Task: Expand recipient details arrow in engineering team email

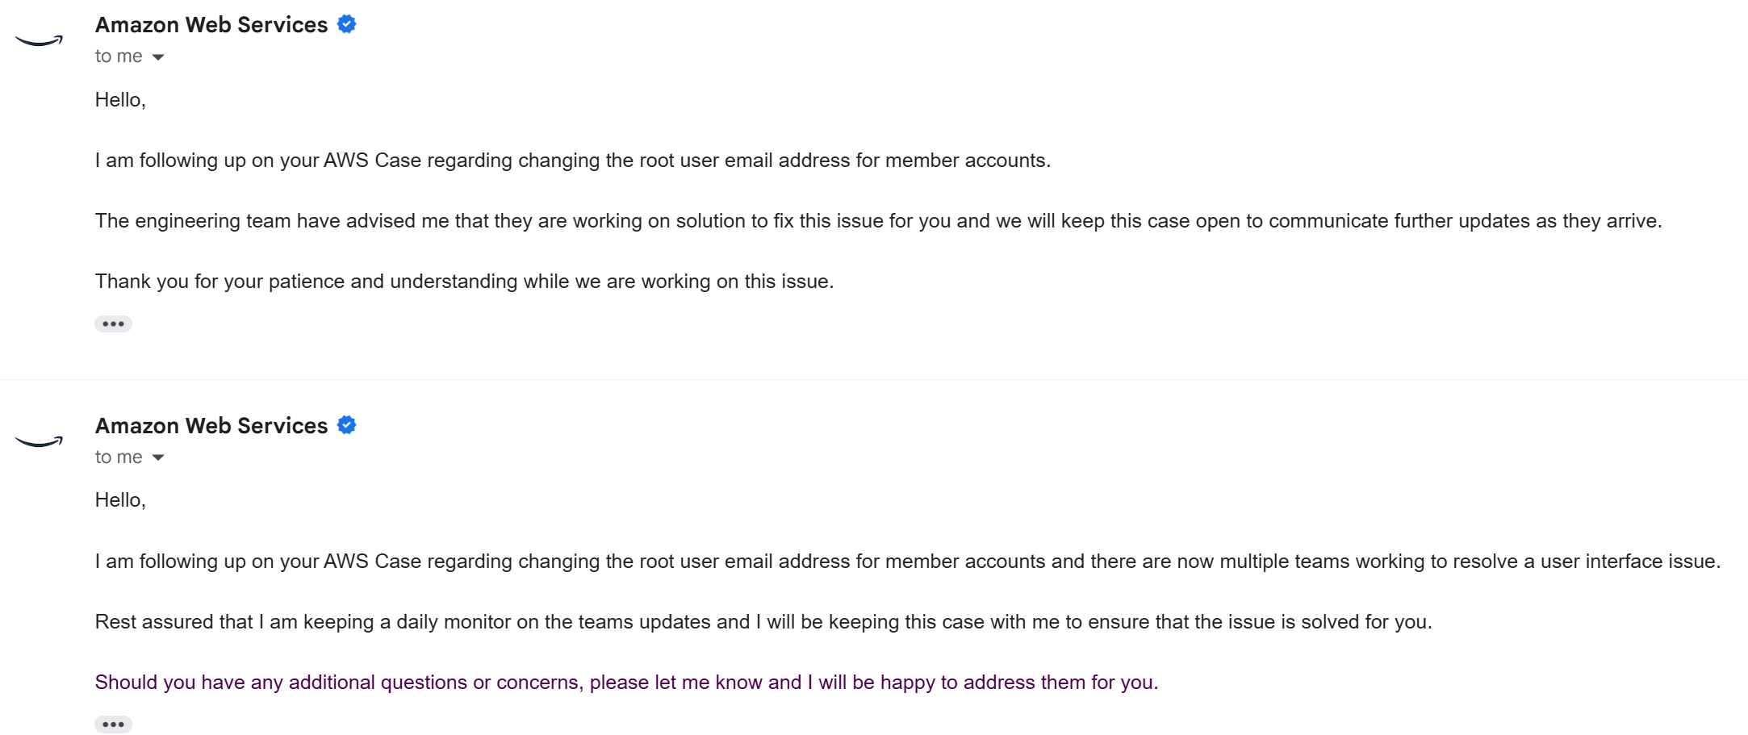Action: 158,56
